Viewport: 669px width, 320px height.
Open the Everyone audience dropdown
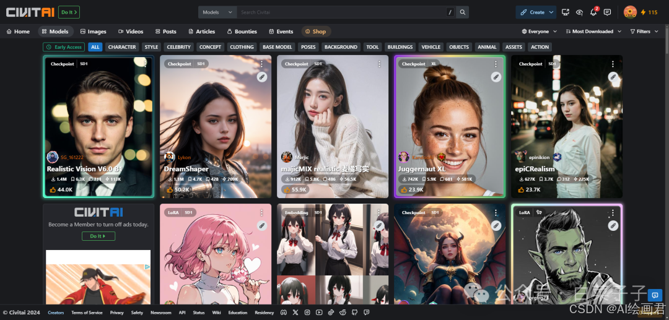point(540,32)
